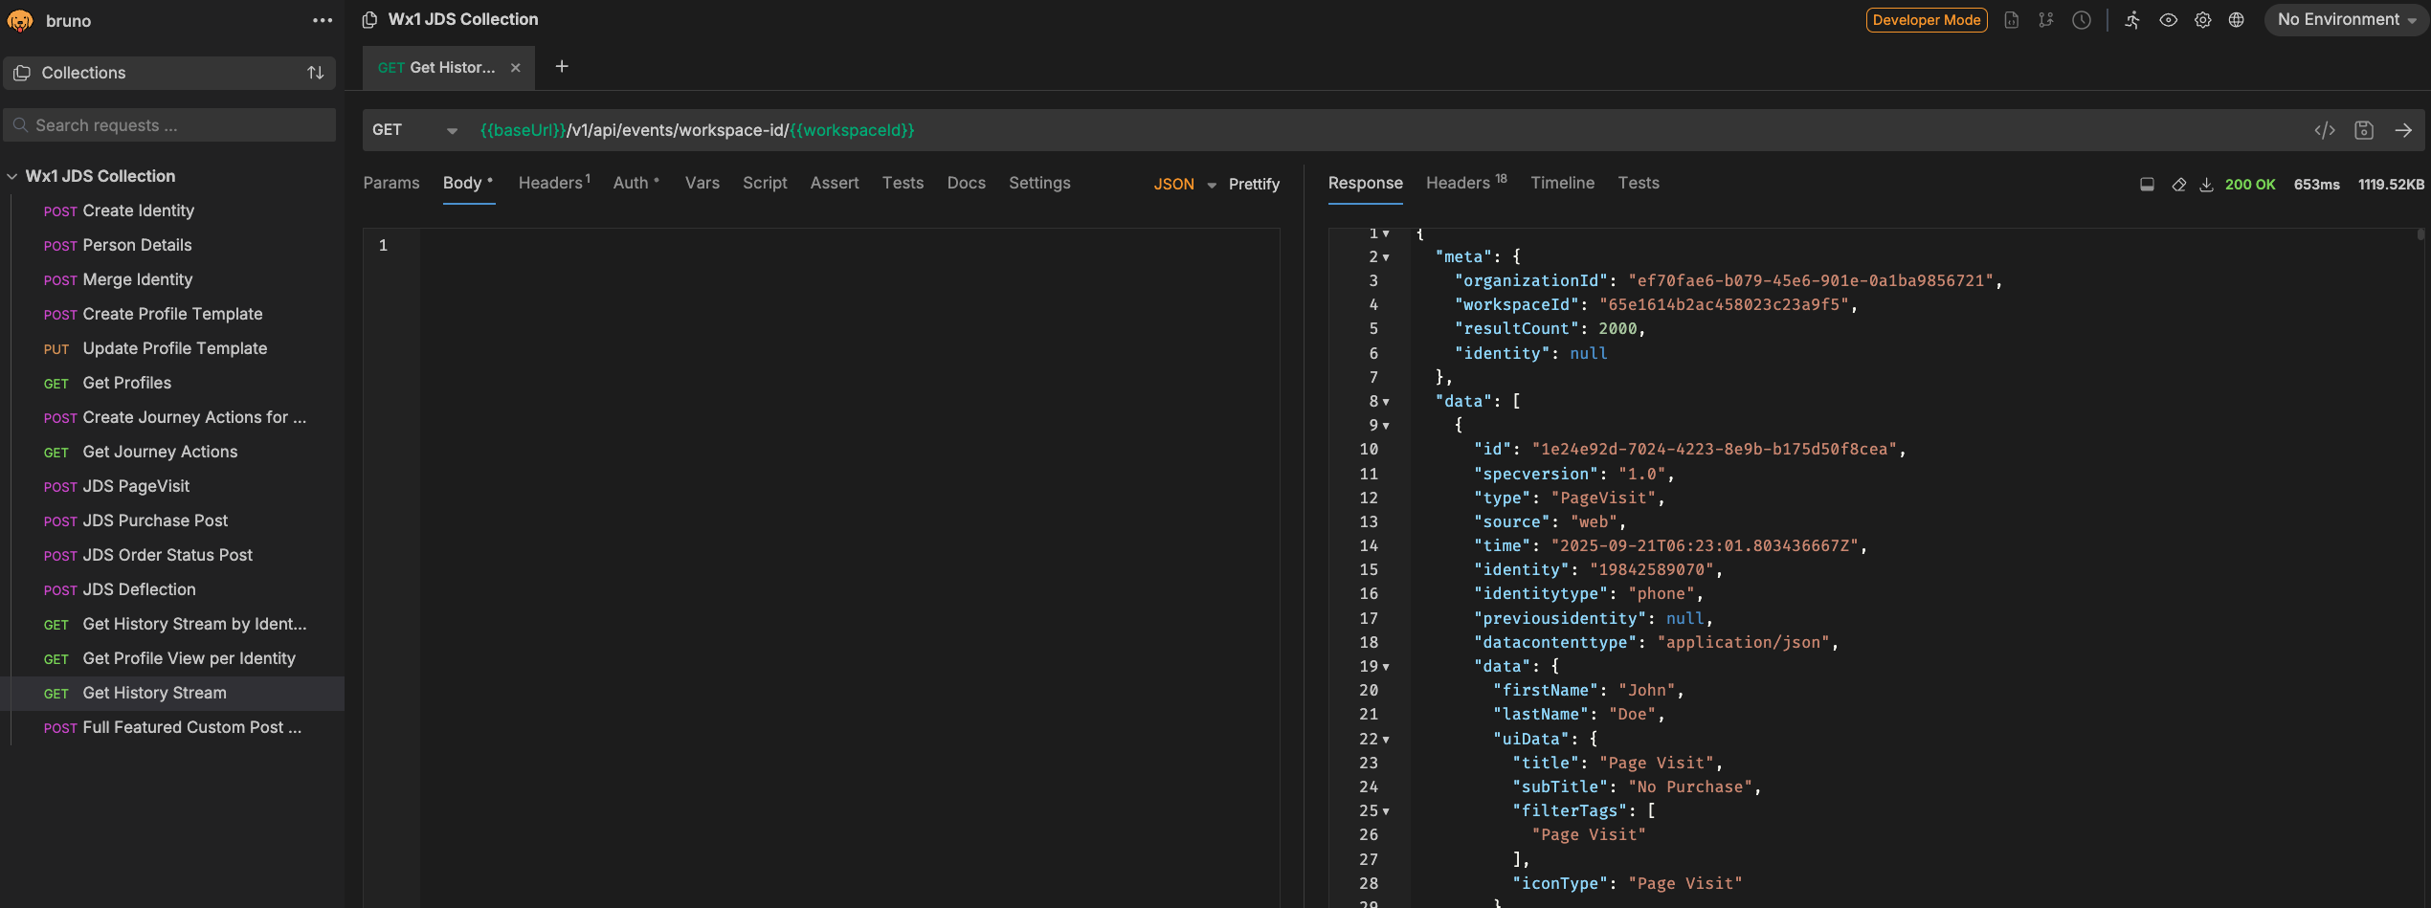Open the request Tests tab
This screenshot has height=908, width=2431.
(903, 183)
